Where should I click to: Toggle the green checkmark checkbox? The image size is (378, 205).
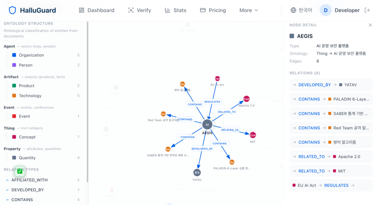(20, 171)
